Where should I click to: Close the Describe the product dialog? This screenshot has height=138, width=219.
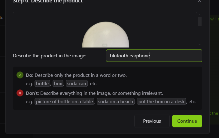(x=199, y=1)
